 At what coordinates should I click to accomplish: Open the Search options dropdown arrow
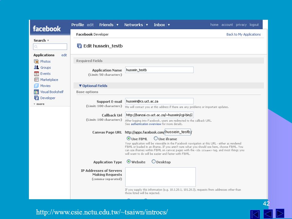click(48, 40)
